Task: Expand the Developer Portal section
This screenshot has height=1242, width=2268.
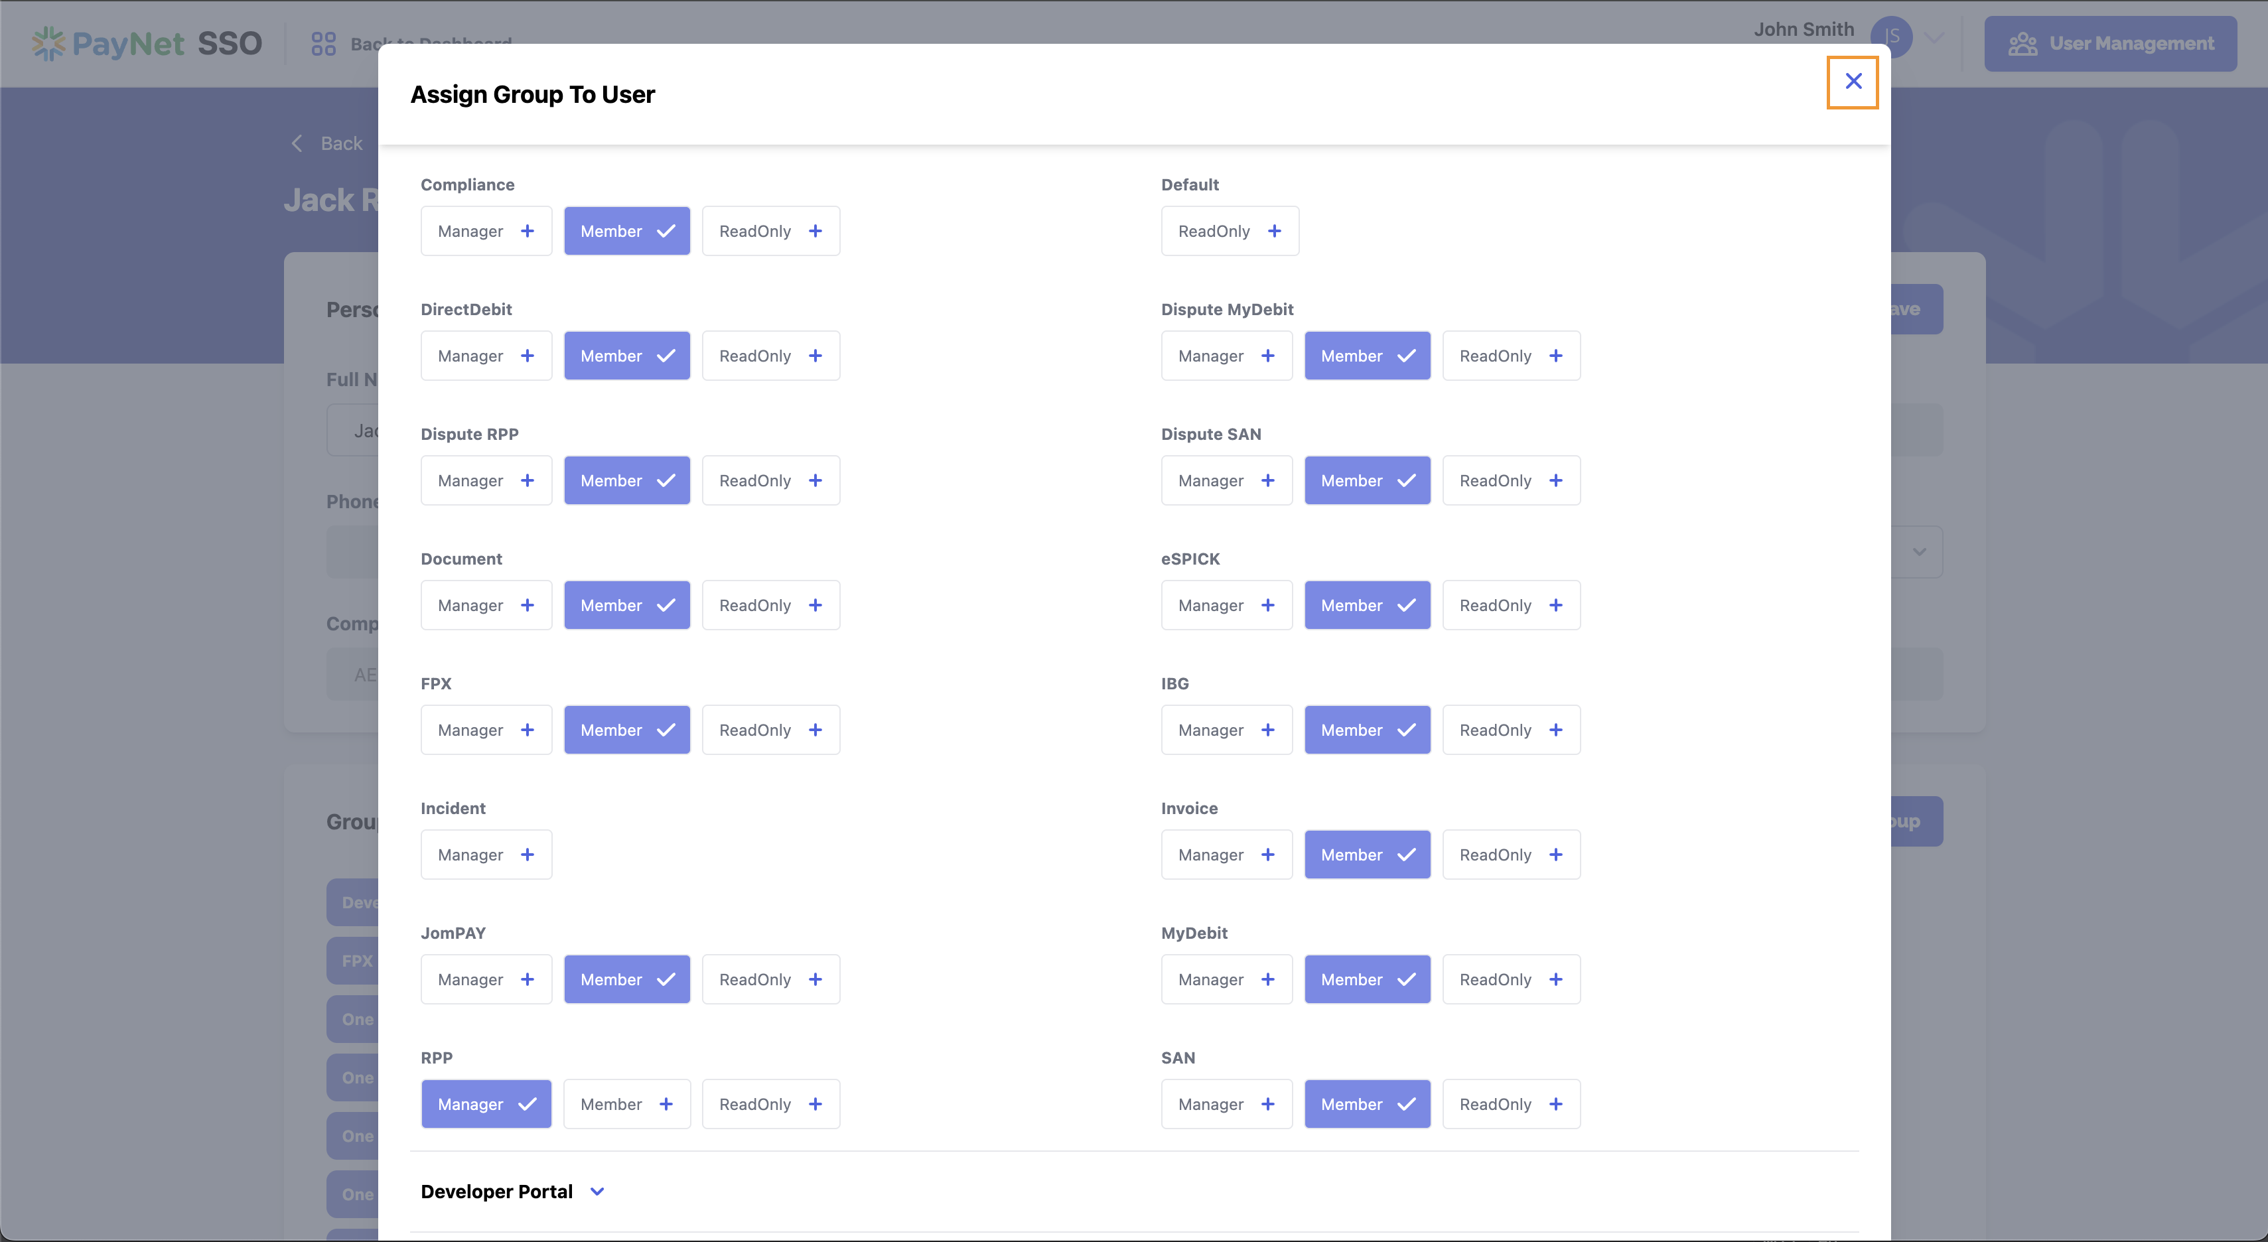Action: coord(498,1191)
